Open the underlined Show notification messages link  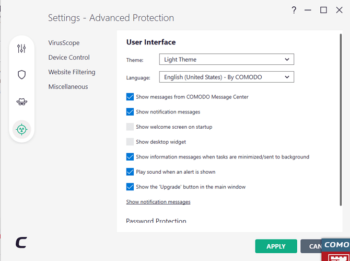pyautogui.click(x=158, y=202)
